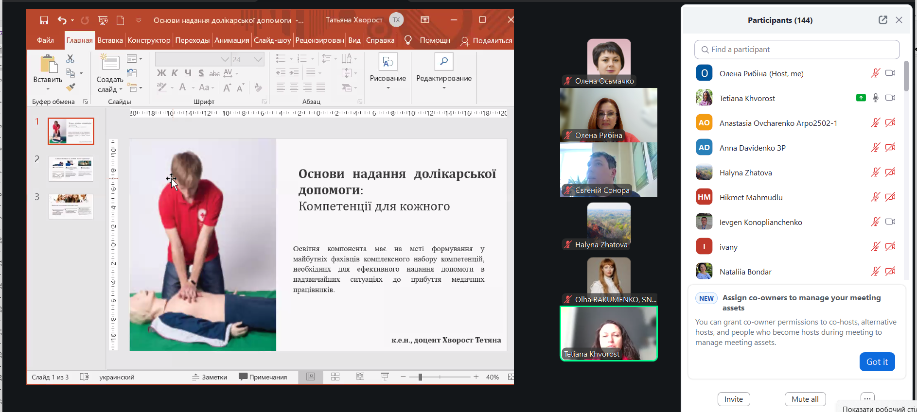Open the Анимация ribbon tab
The width and height of the screenshot is (917, 412).
[231, 40]
